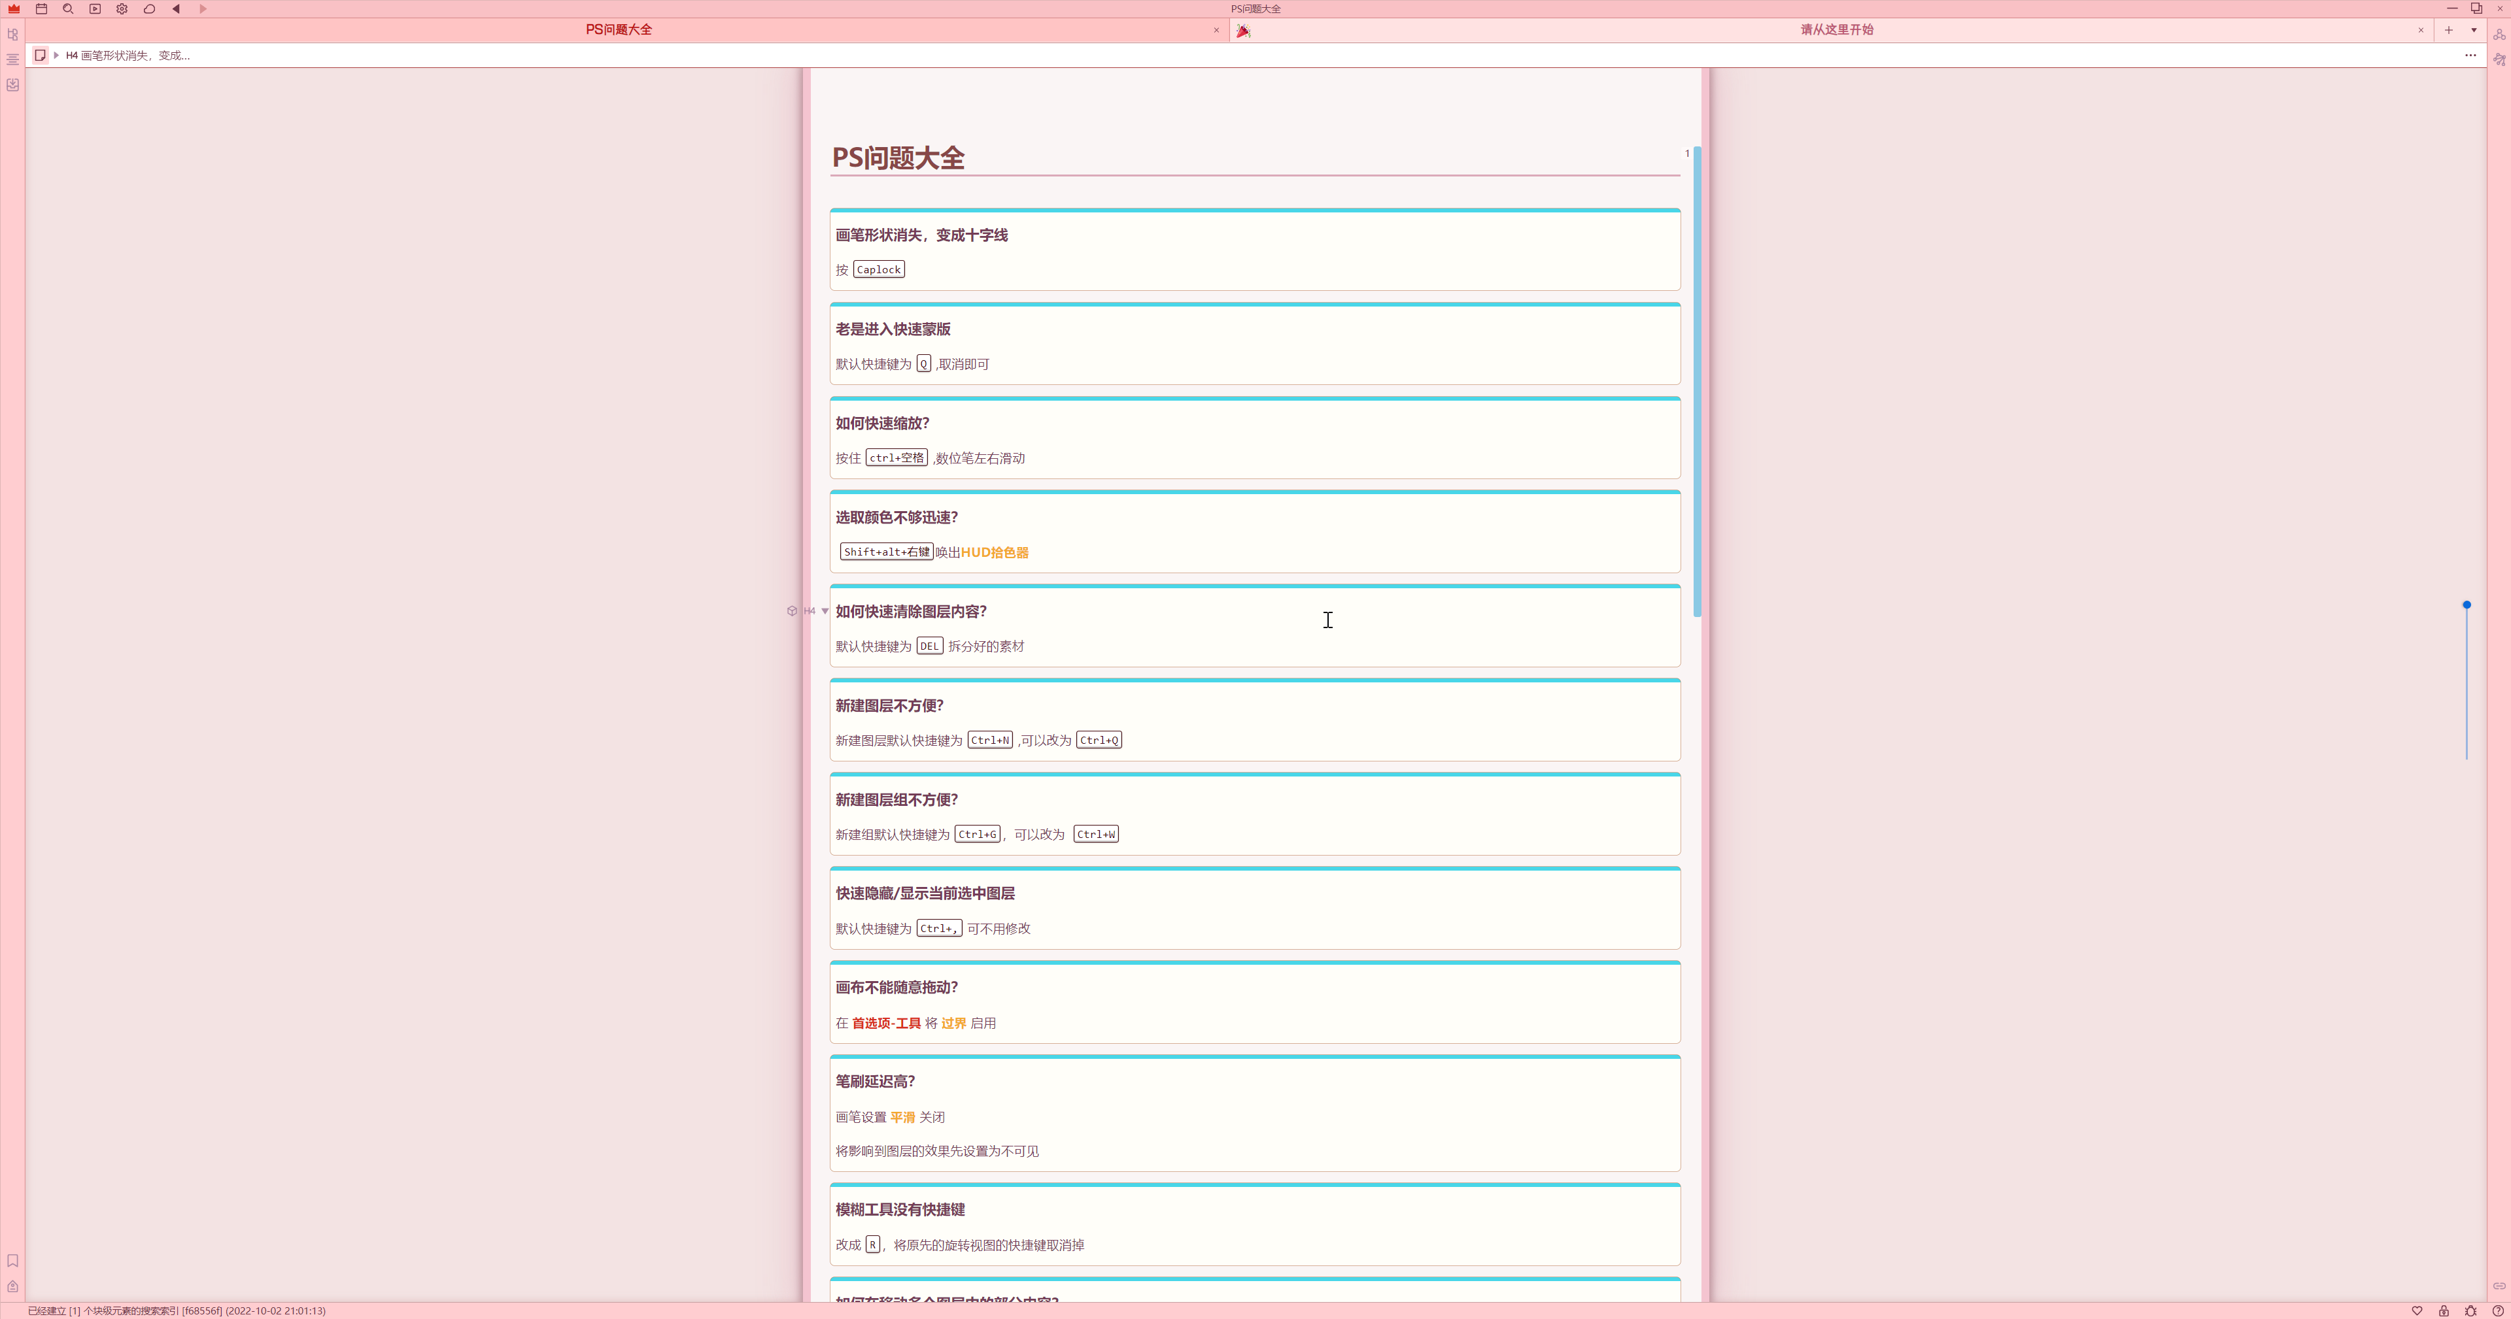Viewport: 2511px width, 1319px height.
Task: Open the document more-options ellipsis menu
Action: 2470,56
